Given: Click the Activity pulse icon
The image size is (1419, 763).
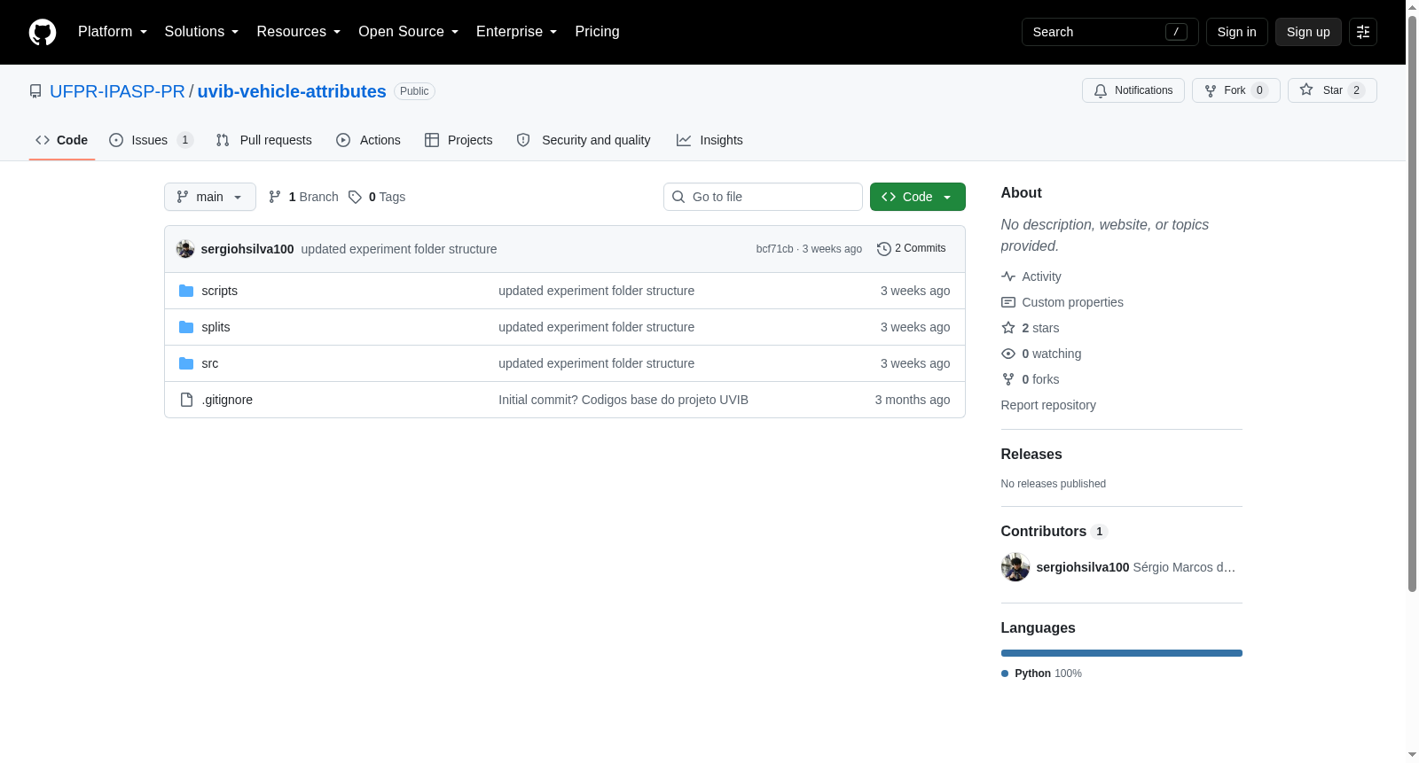Looking at the screenshot, I should [x=1008, y=276].
